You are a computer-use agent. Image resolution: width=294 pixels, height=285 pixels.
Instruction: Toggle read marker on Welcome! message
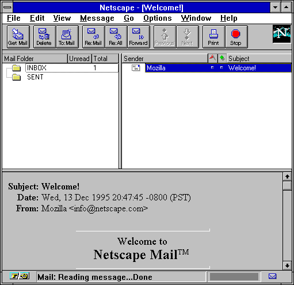[222, 67]
